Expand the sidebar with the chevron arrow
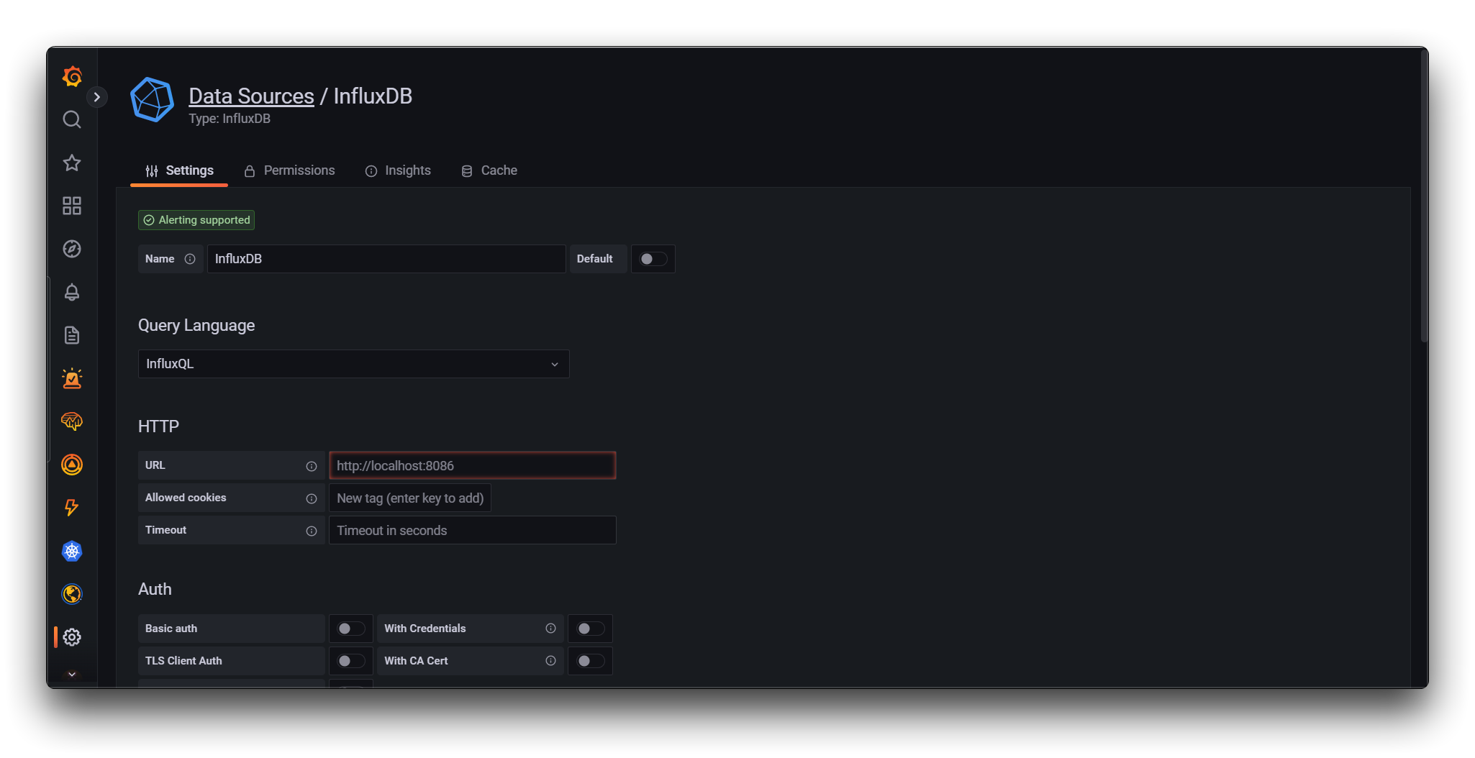Image resolution: width=1475 pixels, height=758 pixels. click(97, 97)
